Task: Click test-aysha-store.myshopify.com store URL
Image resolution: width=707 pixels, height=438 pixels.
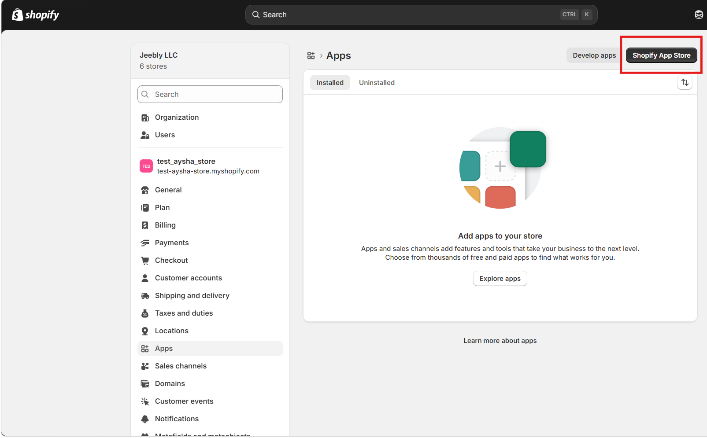Action: click(x=208, y=171)
